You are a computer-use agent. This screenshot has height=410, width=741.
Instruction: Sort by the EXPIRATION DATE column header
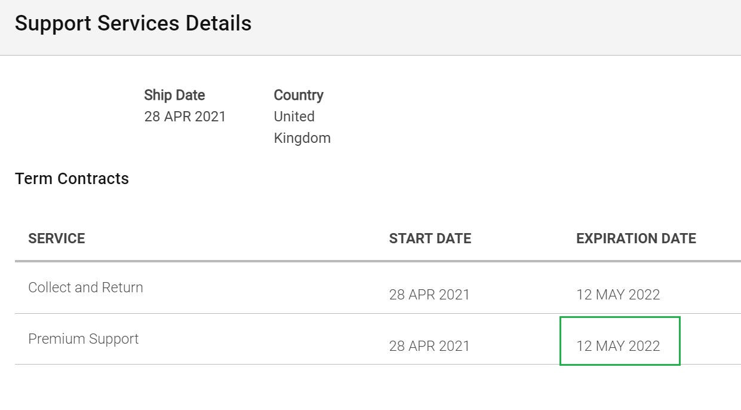(x=636, y=238)
